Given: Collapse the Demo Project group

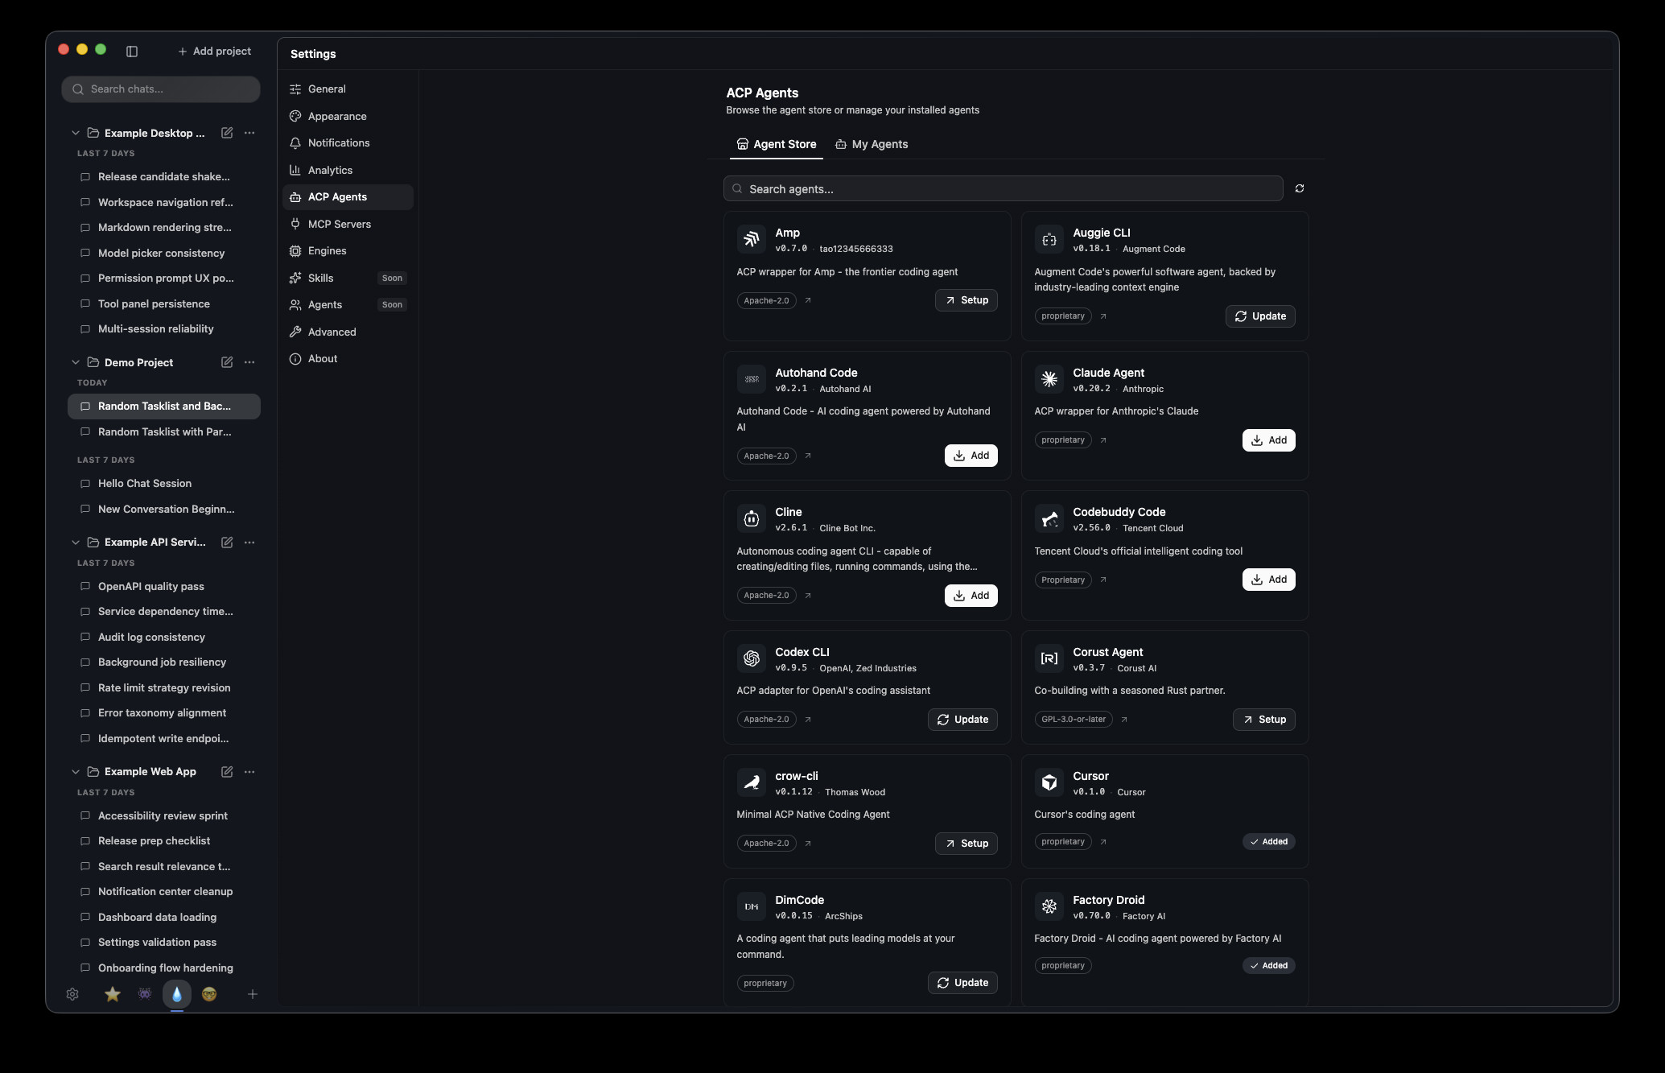Looking at the screenshot, I should tap(76, 362).
